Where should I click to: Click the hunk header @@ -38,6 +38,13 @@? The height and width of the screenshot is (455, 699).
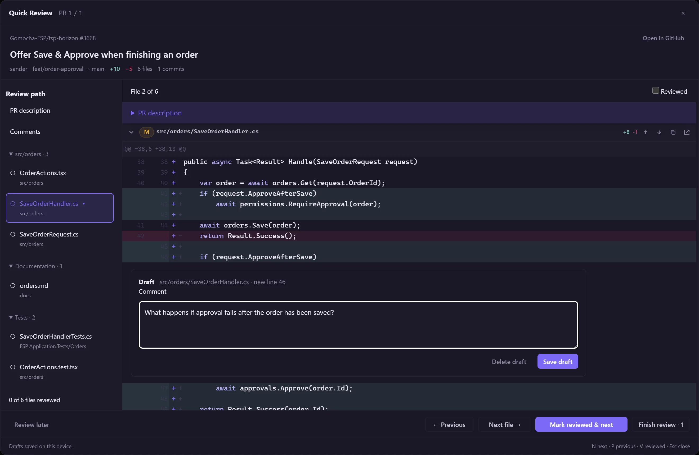point(155,149)
